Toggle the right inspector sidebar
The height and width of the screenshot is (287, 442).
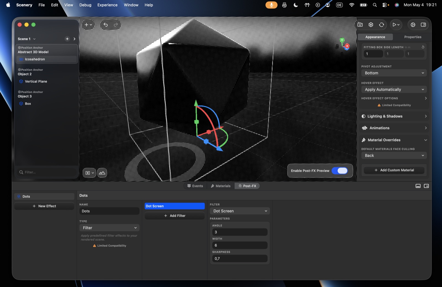423,25
